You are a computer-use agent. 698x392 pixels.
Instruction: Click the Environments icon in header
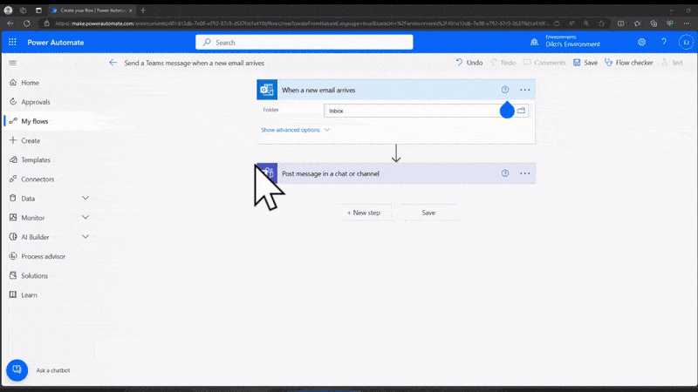[x=534, y=42]
